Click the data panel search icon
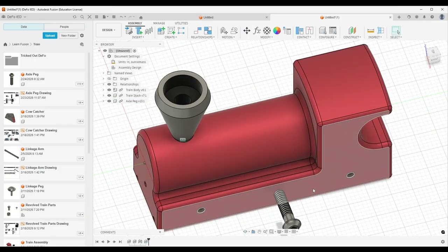 tap(82, 17)
